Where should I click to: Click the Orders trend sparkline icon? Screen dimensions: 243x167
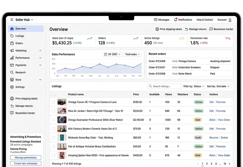click(x=136, y=39)
